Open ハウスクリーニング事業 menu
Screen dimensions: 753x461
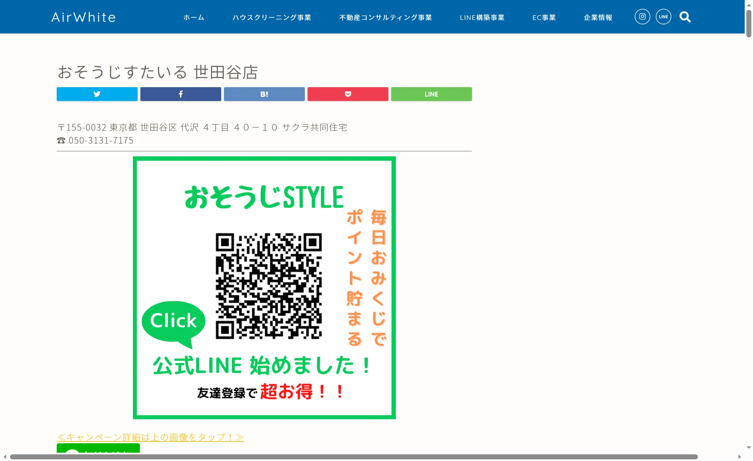[x=272, y=17]
